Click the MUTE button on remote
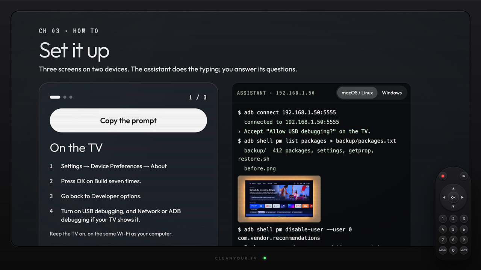The height and width of the screenshot is (270, 481). point(464,250)
